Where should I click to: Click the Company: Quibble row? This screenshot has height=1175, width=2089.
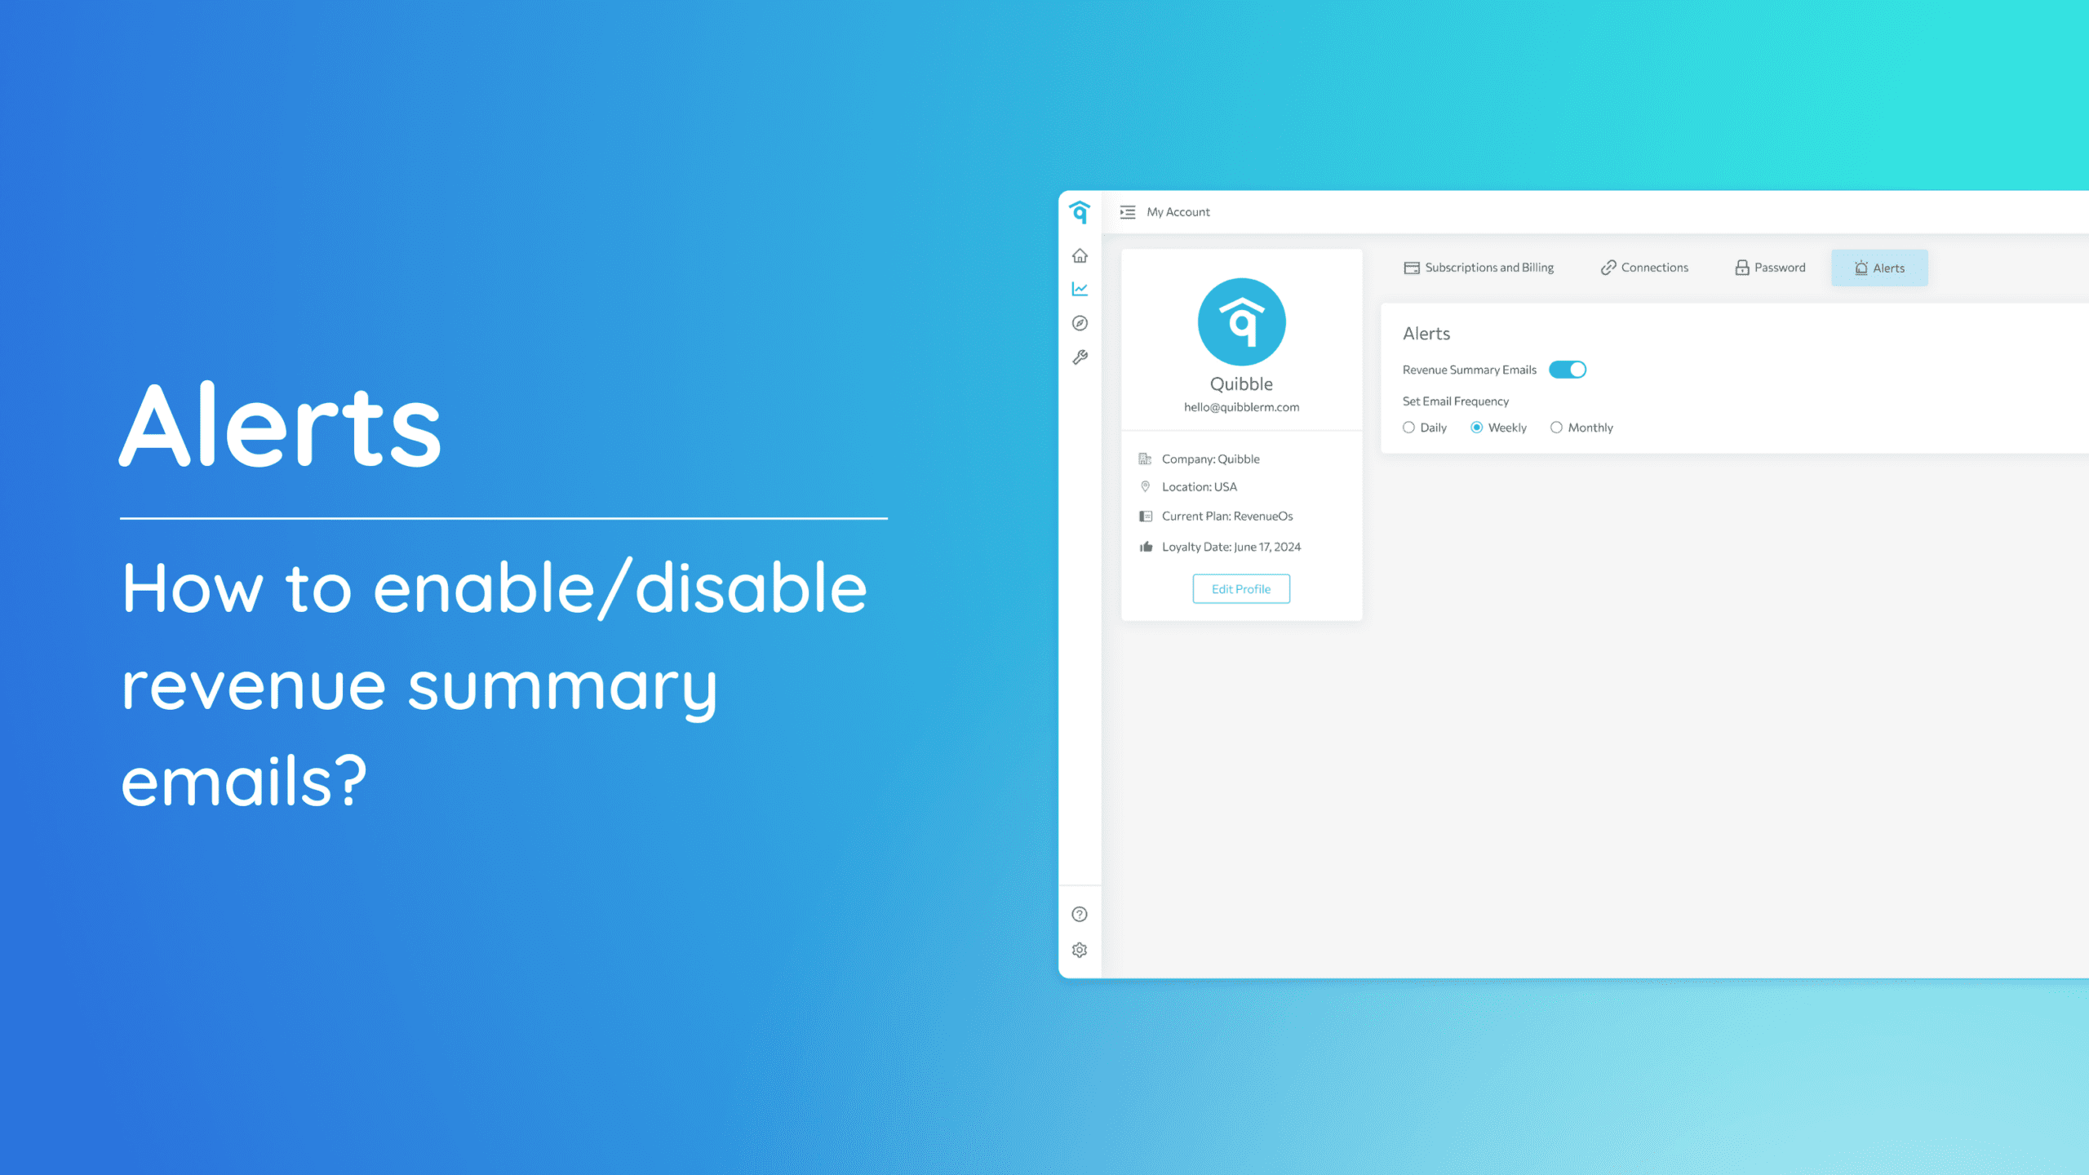(x=1200, y=459)
